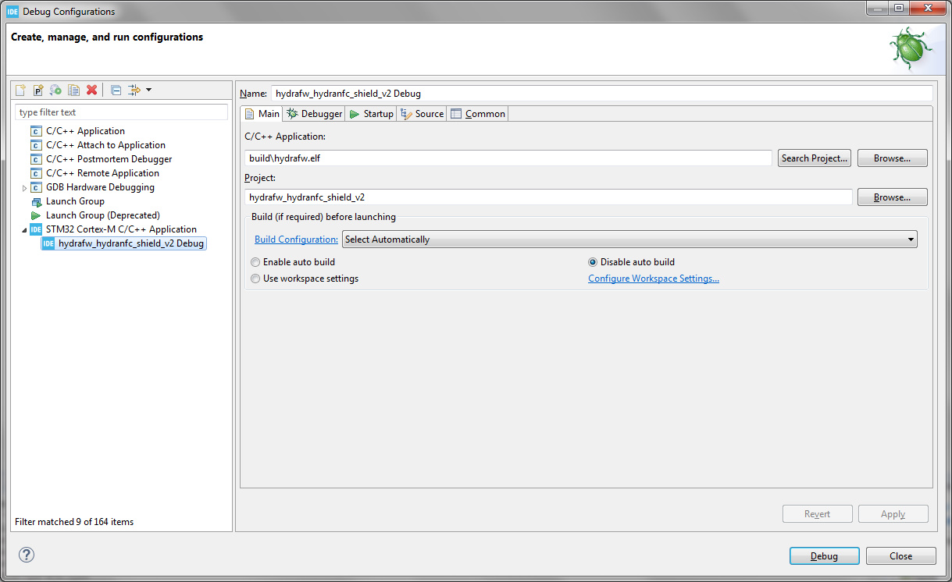952x582 pixels.
Task: Click the New launch configuration icon
Action: [20, 90]
